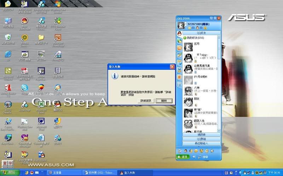Click the QQ mail envelope icon

(x=189, y=28)
